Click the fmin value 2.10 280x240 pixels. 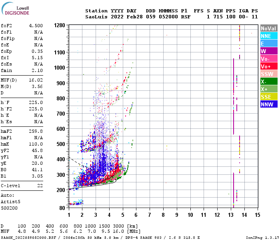coord(37,70)
